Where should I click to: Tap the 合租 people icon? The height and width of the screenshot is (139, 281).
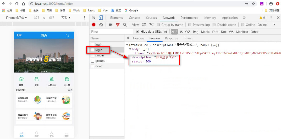click(x=36, y=79)
